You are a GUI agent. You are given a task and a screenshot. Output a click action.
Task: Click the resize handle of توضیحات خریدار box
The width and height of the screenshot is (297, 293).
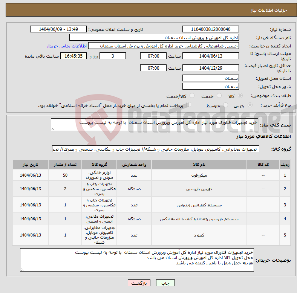pyautogui.click(x=22, y=270)
